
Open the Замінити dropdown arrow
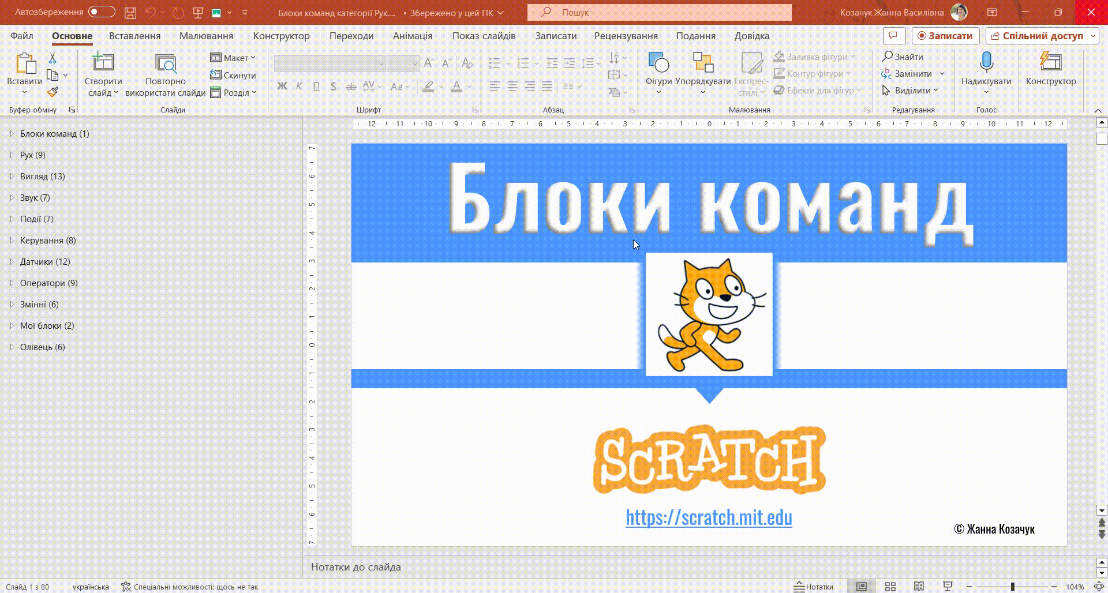942,73
